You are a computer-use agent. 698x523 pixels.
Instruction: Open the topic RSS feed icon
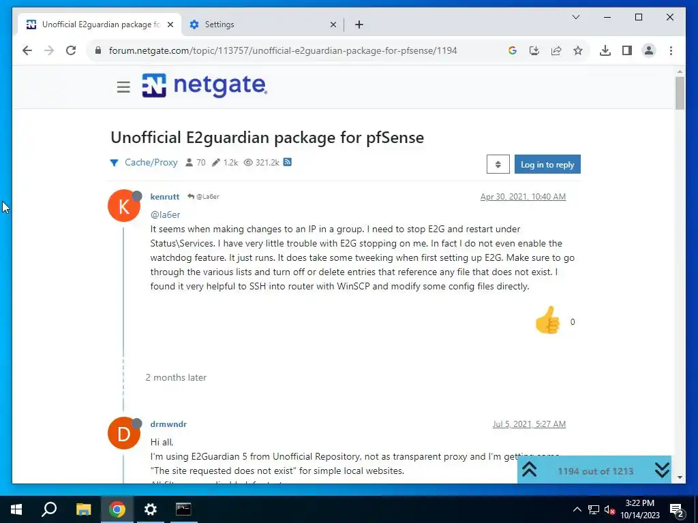click(x=288, y=162)
